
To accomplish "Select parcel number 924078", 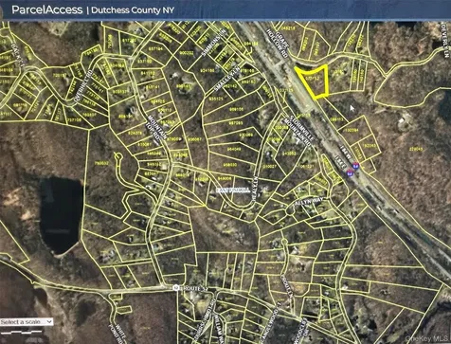I will pos(135,133).
